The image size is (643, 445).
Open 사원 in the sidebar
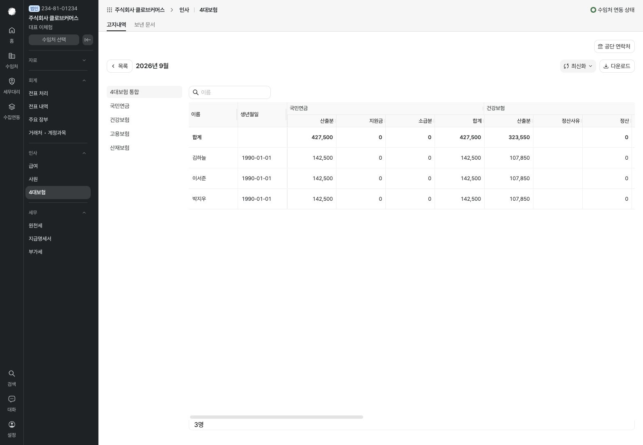point(58,179)
